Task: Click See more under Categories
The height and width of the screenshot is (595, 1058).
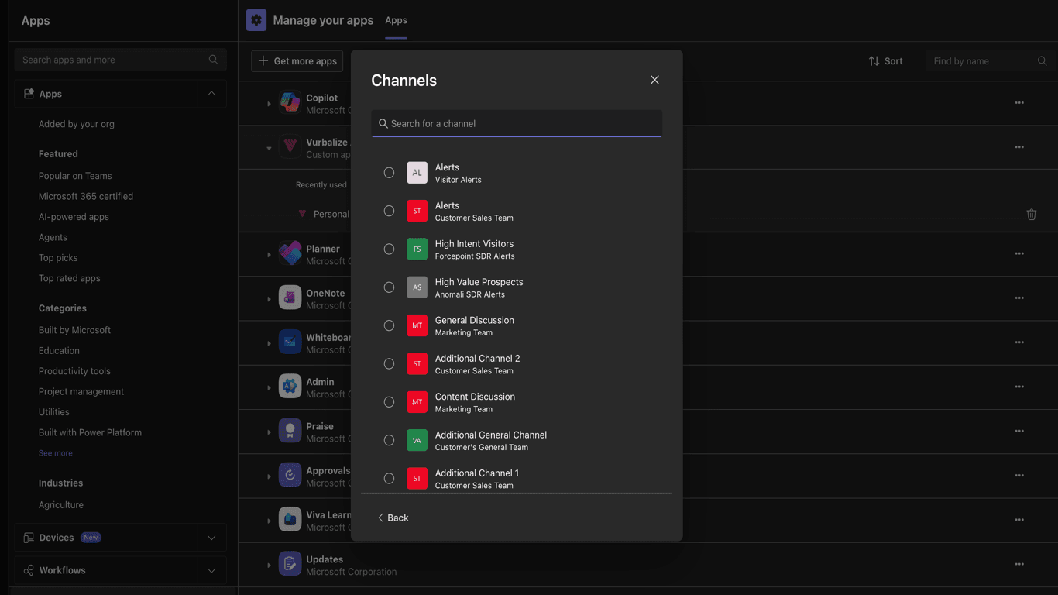Action: point(56,453)
